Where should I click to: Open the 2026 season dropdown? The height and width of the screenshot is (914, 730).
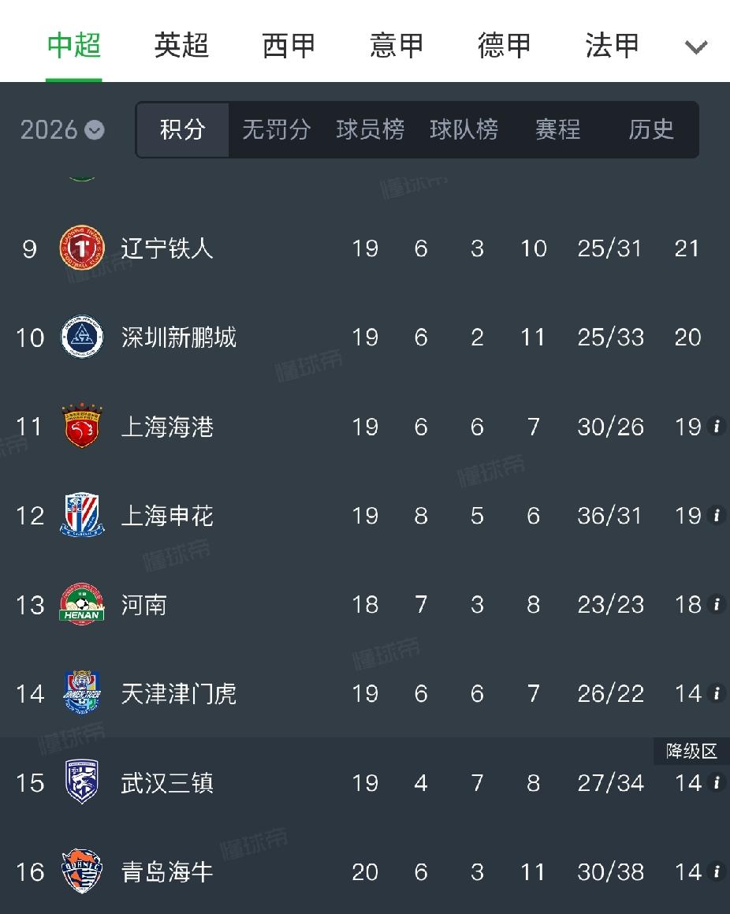[x=62, y=129]
